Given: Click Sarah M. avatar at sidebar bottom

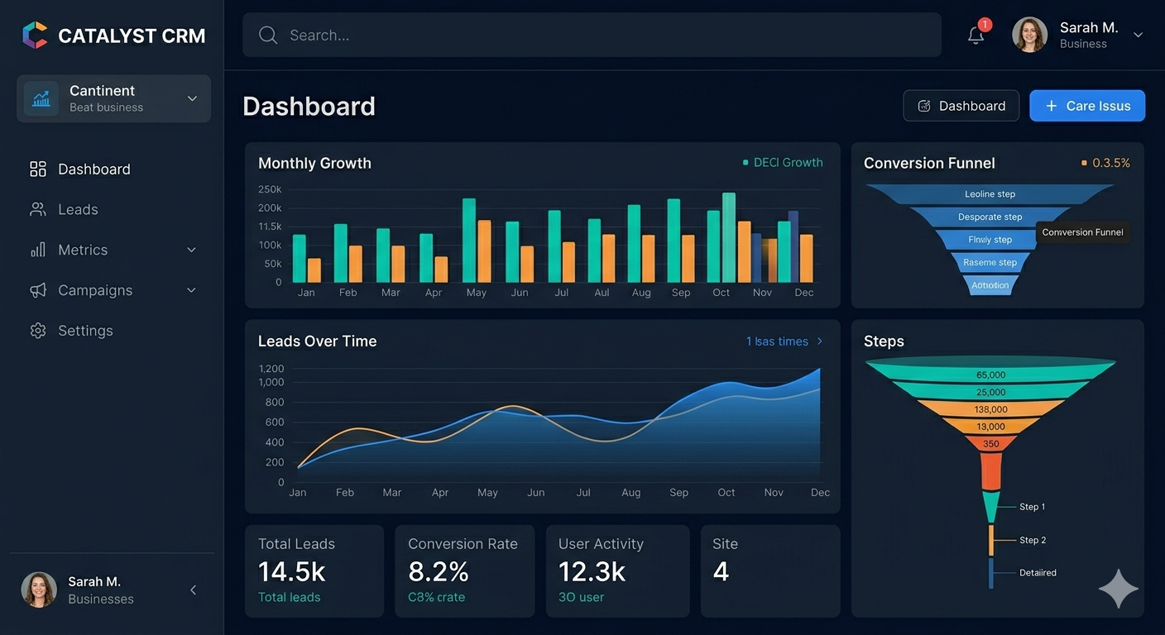Looking at the screenshot, I should tap(39, 590).
